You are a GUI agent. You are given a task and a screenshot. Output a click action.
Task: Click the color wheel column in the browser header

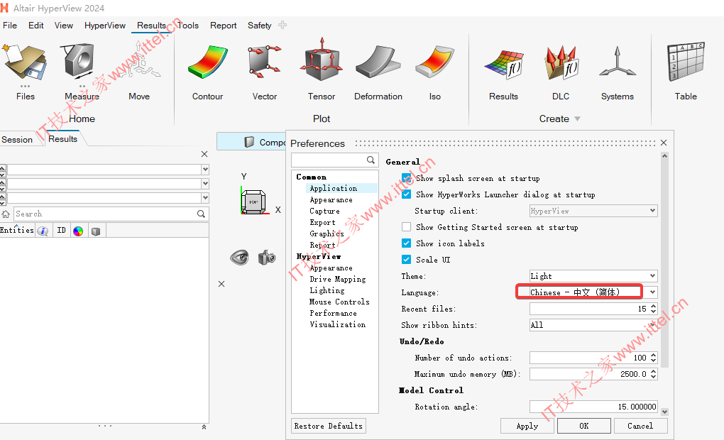[x=78, y=231]
